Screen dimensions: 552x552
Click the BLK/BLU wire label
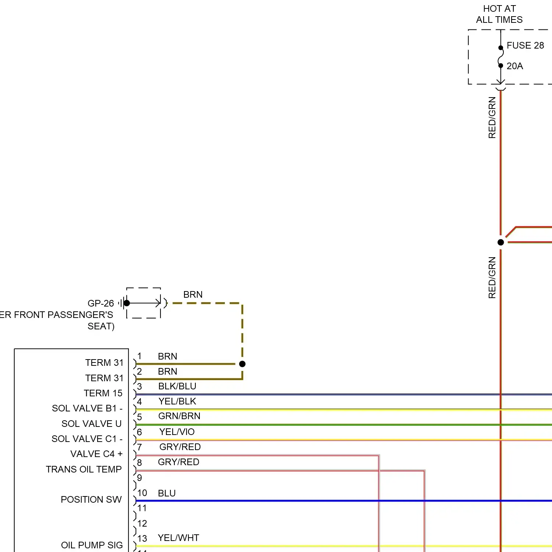click(x=177, y=386)
